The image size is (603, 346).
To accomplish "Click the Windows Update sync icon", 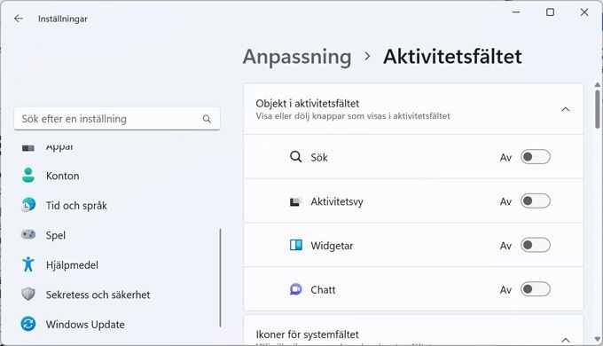I will click(28, 324).
